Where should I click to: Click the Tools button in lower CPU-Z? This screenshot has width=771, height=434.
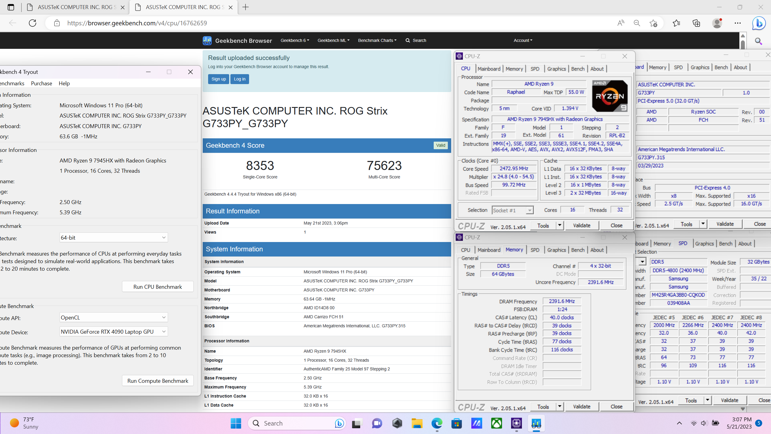pyautogui.click(x=543, y=406)
